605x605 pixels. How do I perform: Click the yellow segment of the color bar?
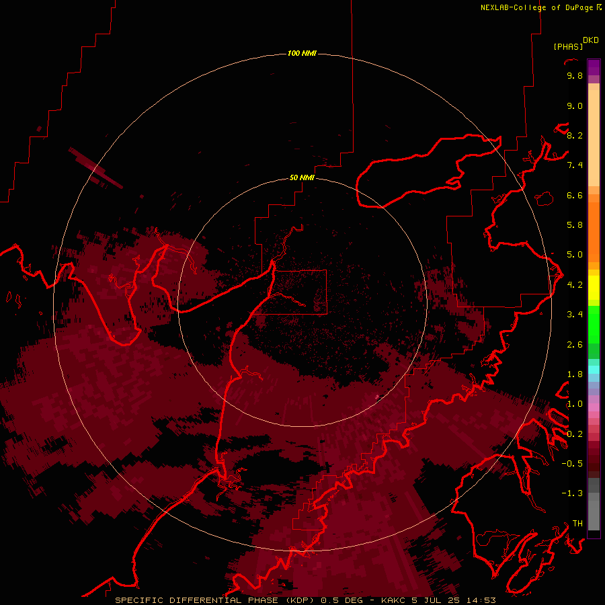594,288
